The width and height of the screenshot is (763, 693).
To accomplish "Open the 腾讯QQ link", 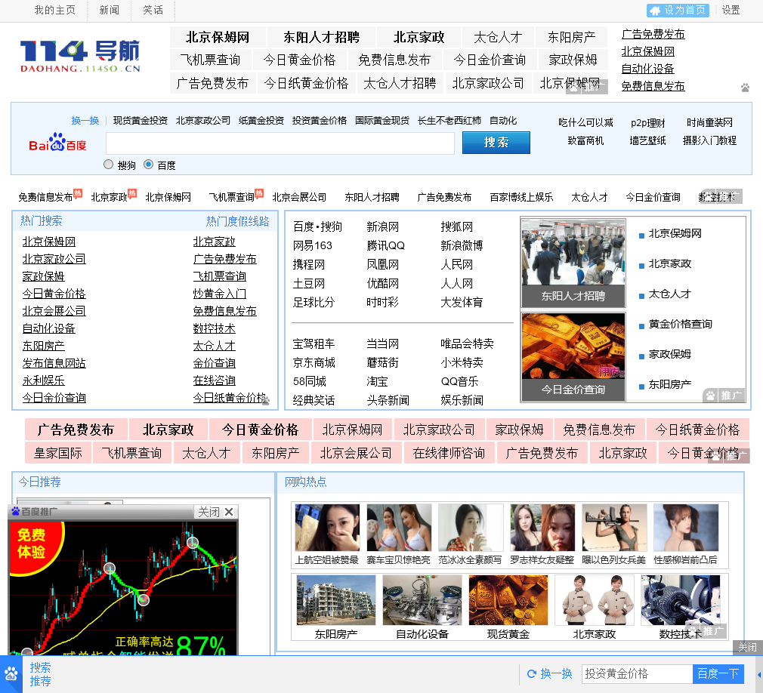I will click(x=385, y=246).
